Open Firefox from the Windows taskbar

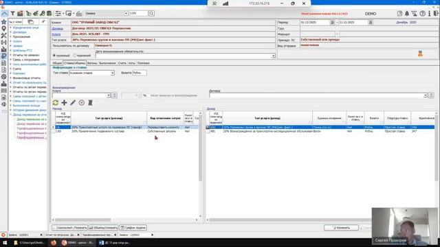pyautogui.click(x=54, y=242)
